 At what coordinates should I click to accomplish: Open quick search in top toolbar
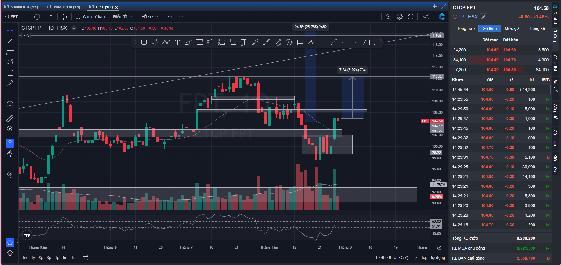388,17
